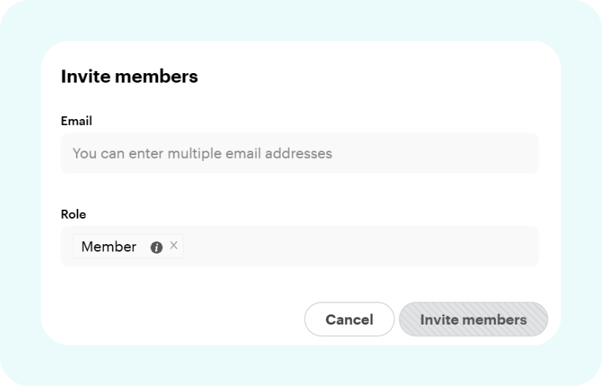Tap the circled i icon in Role field
The image size is (602, 386).
click(156, 247)
